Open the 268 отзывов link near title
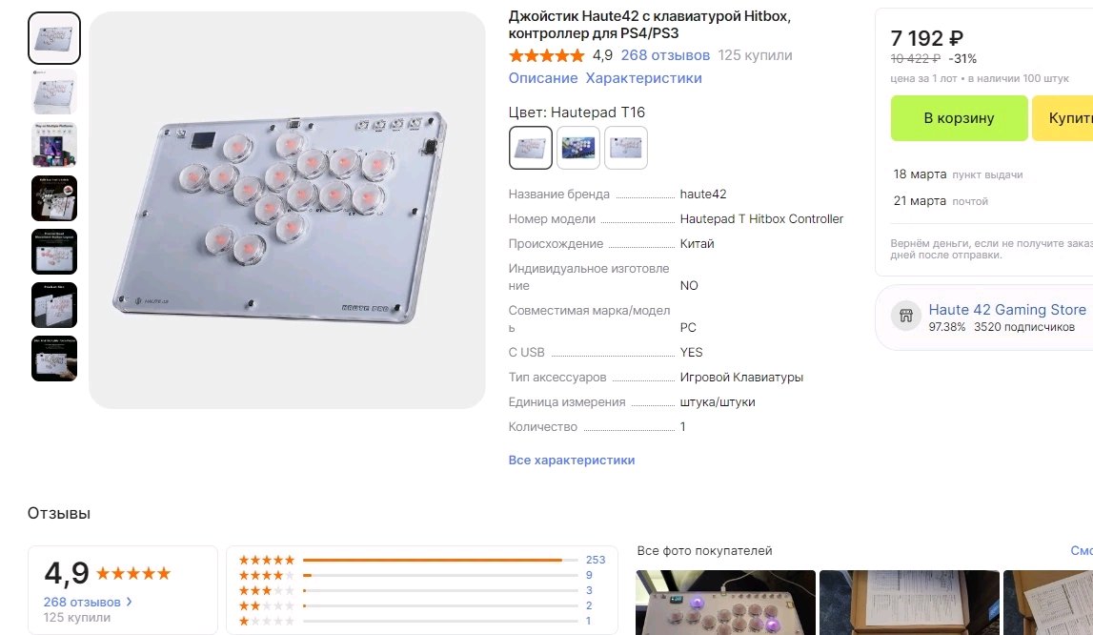The image size is (1093, 635). tap(665, 55)
